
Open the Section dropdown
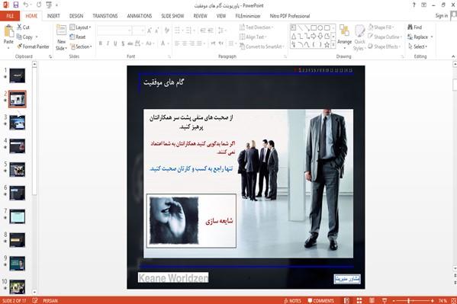tap(81, 46)
